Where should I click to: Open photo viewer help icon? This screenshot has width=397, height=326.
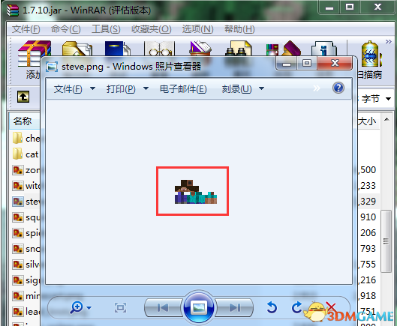click(338, 88)
